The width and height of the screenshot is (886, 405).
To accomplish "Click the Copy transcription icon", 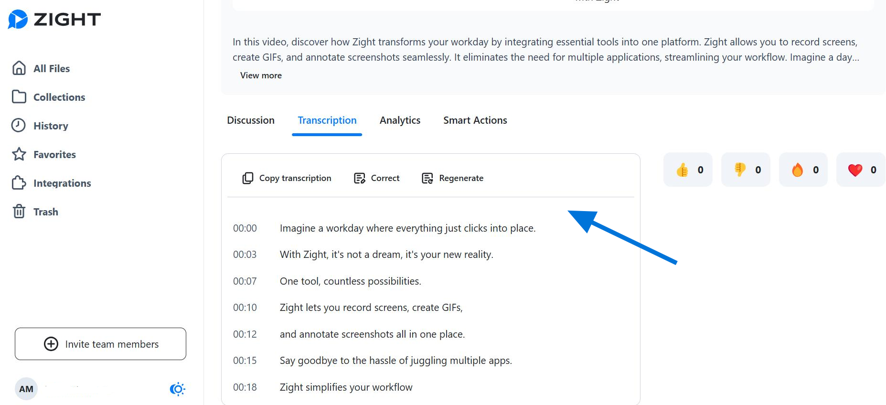I will (247, 178).
